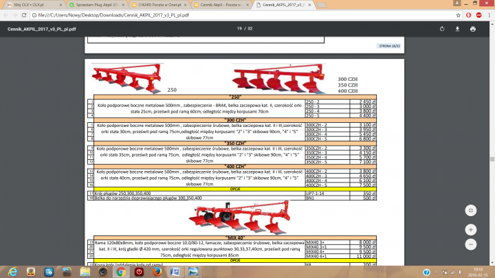Zoom in on the PDF
This screenshot has width=495, height=278.
pyautogui.click(x=470, y=229)
